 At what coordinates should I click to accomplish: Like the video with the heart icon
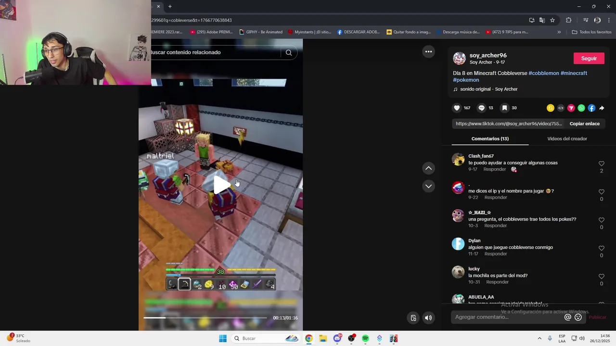click(457, 108)
